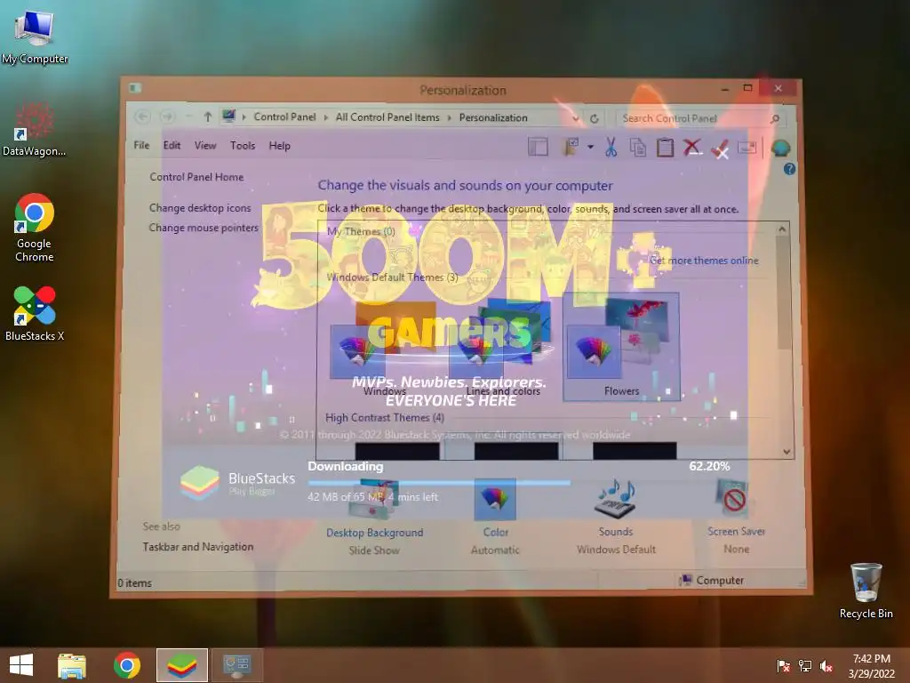The image size is (910, 683).
Task: Click the Paste clipboard toolbar icon
Action: 665,147
